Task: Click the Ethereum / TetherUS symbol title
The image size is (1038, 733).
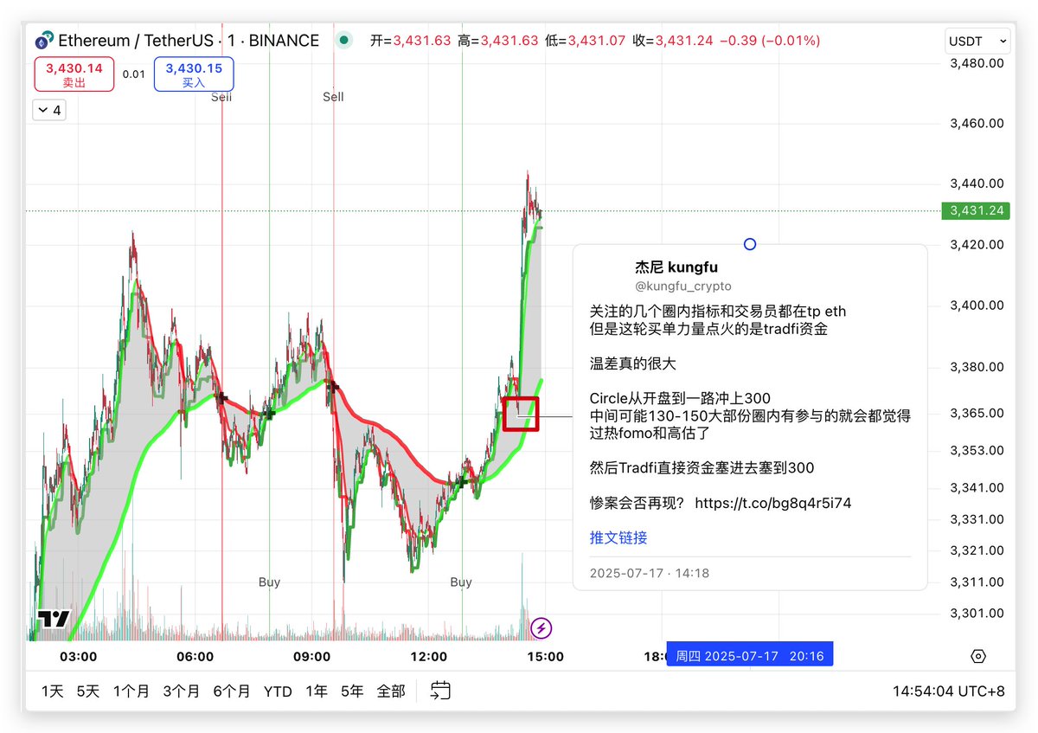Action: pos(189,41)
